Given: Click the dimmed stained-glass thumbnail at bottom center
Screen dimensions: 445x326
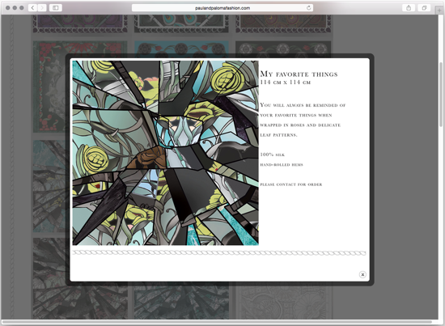Looking at the screenshot, I should [181, 303].
